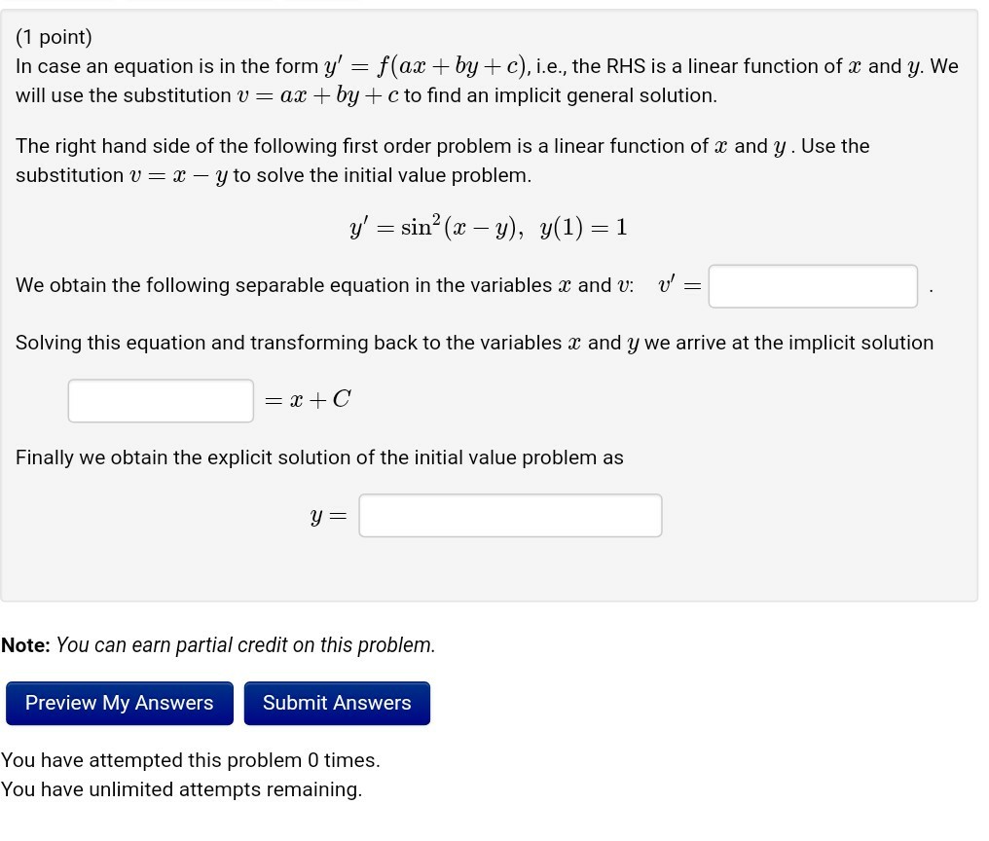Viewport: 989px width, 841px height.
Task: Click the partial credit note text
Action: pyautogui.click(x=218, y=644)
